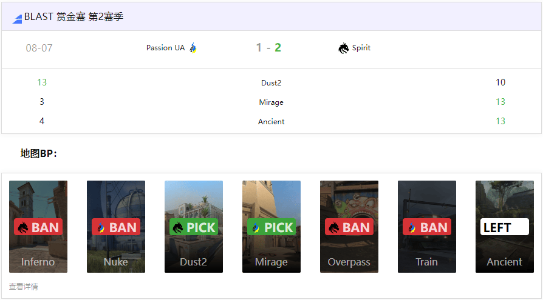Click the Spirit team name
The image size is (543, 300).
[361, 48]
